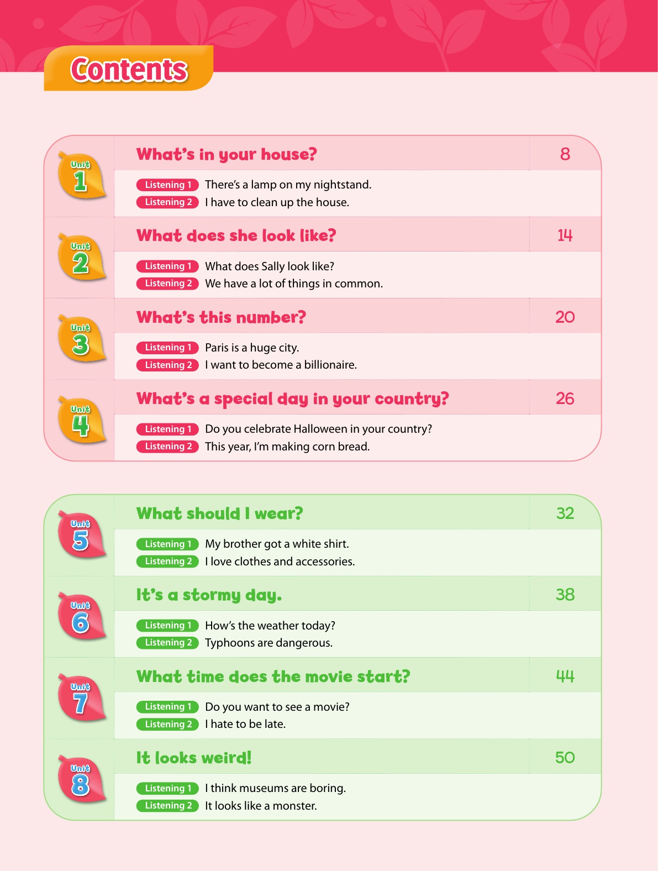Choose the Unit 4 orange leaf badge
The width and height of the screenshot is (658, 871).
coord(82,420)
